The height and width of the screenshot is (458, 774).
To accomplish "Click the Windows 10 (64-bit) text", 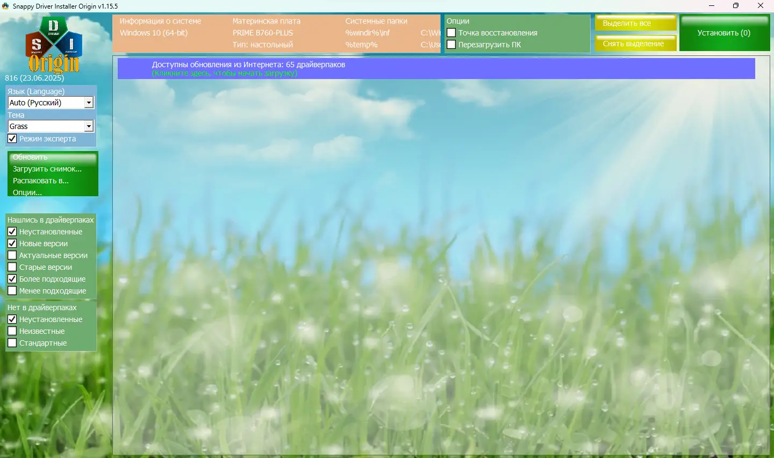I will coord(154,33).
